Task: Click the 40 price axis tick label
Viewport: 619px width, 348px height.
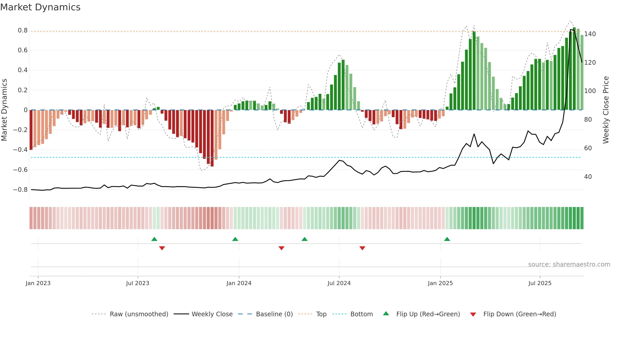Action: click(588, 177)
